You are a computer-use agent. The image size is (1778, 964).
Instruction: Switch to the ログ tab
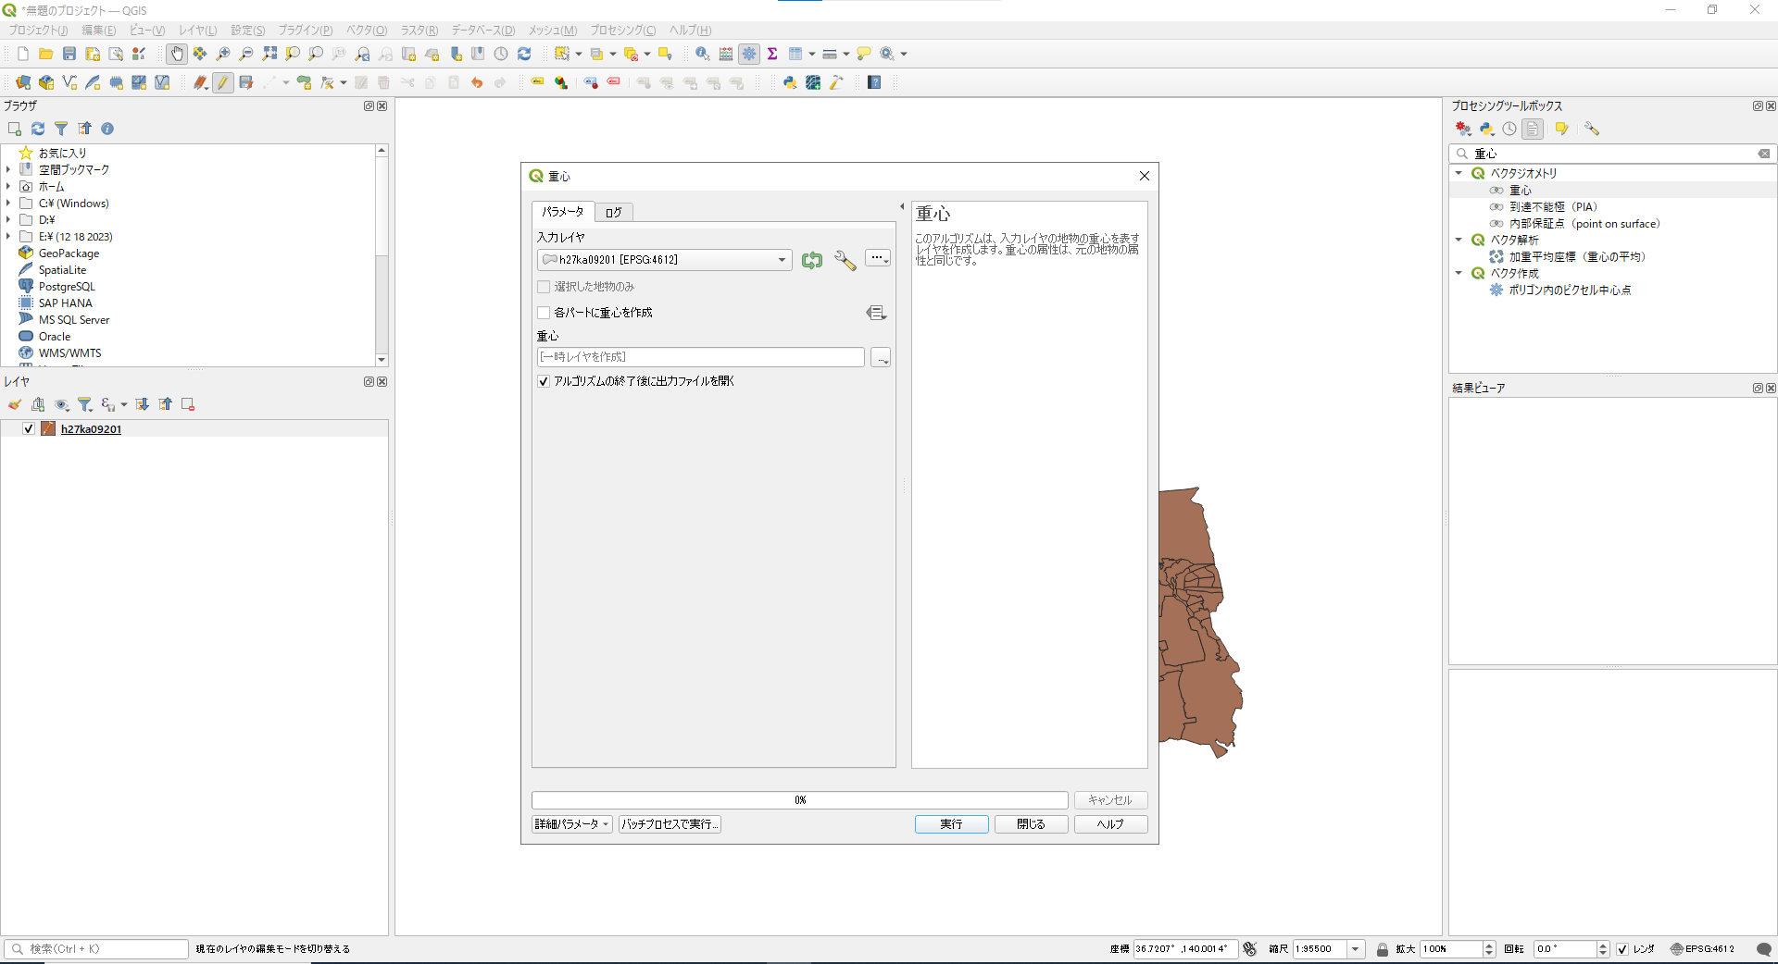pyautogui.click(x=613, y=213)
